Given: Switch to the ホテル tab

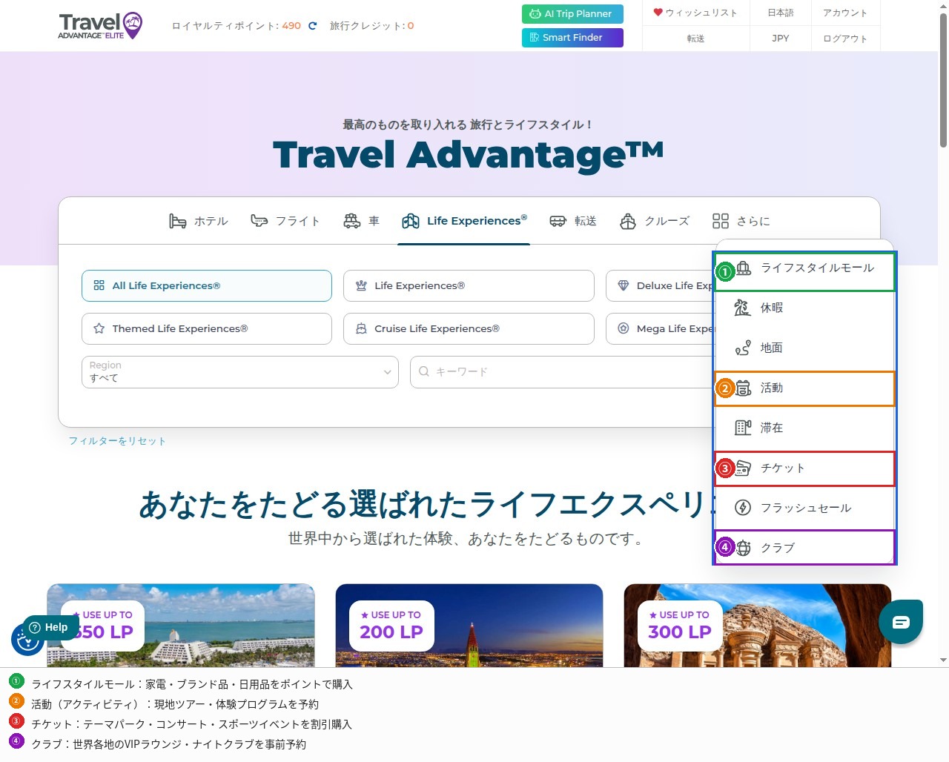Looking at the screenshot, I should pyautogui.click(x=198, y=221).
